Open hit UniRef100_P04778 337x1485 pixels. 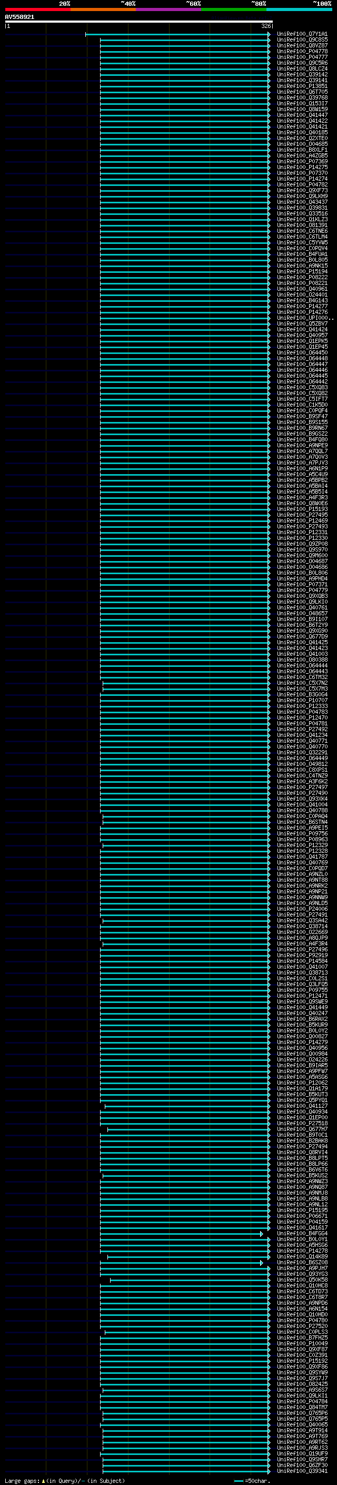pyautogui.click(x=302, y=51)
